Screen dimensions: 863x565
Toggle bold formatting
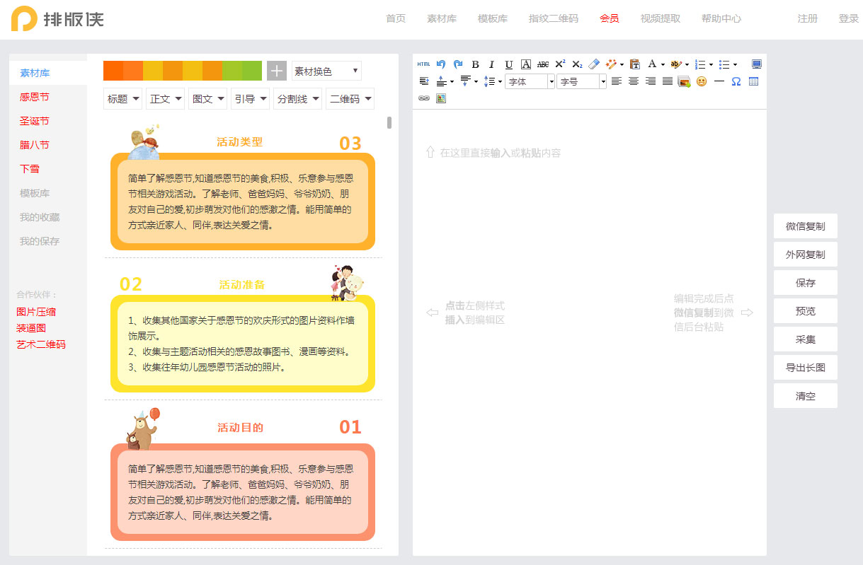475,64
